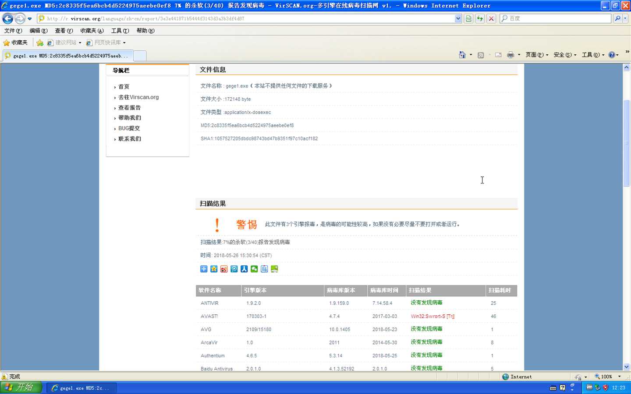The image size is (631, 394).
Task: Click the MD5 hash line
Action: (x=247, y=125)
